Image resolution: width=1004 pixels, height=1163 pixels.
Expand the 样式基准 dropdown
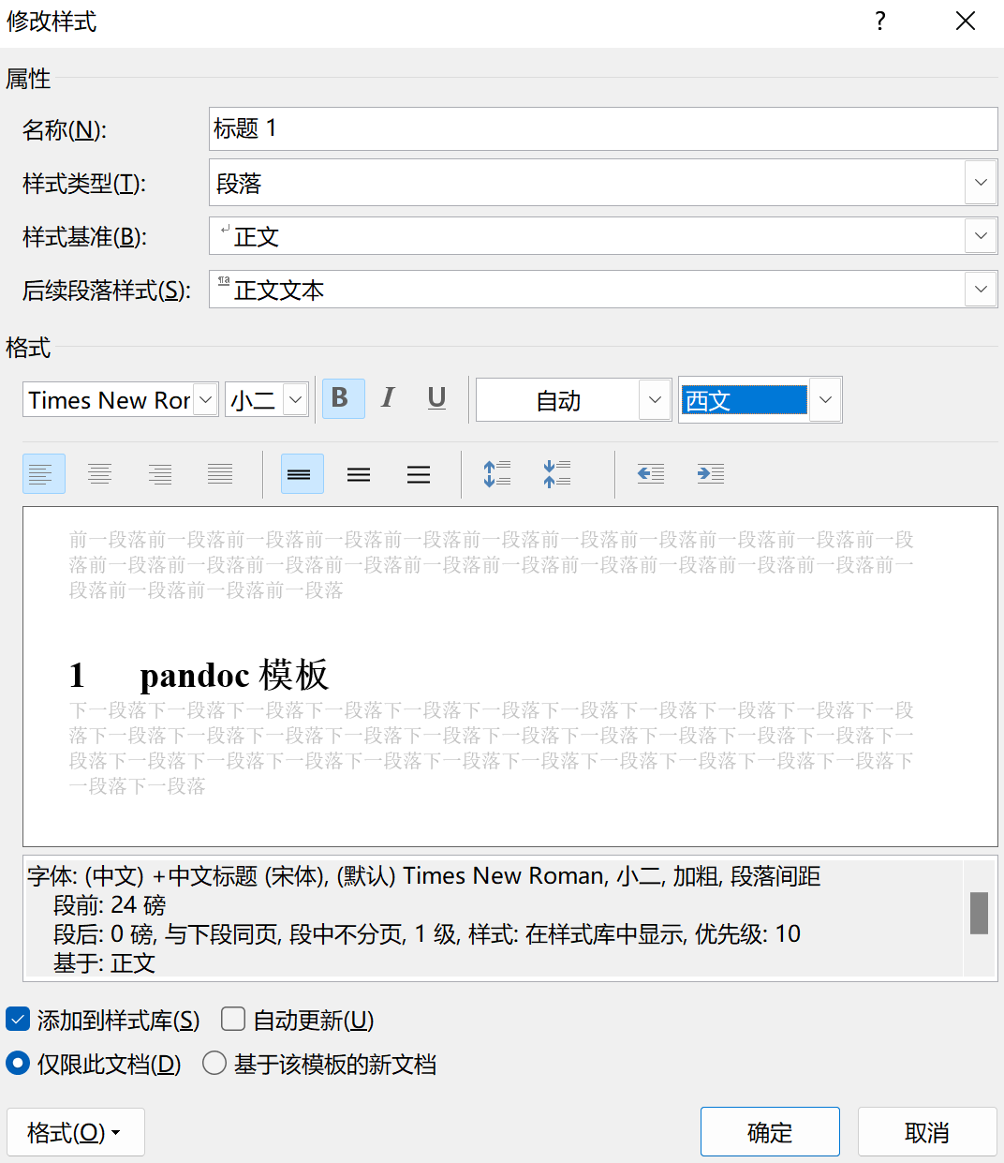tap(981, 236)
